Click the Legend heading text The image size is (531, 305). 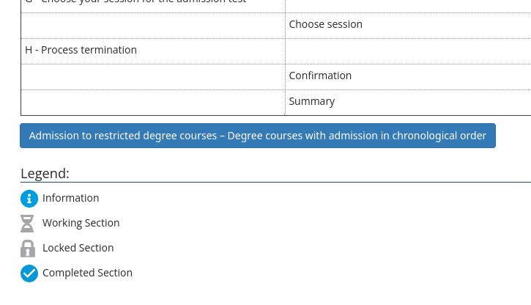[45, 174]
